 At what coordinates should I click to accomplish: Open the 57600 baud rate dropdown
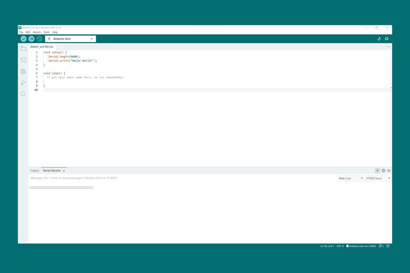[378, 178]
